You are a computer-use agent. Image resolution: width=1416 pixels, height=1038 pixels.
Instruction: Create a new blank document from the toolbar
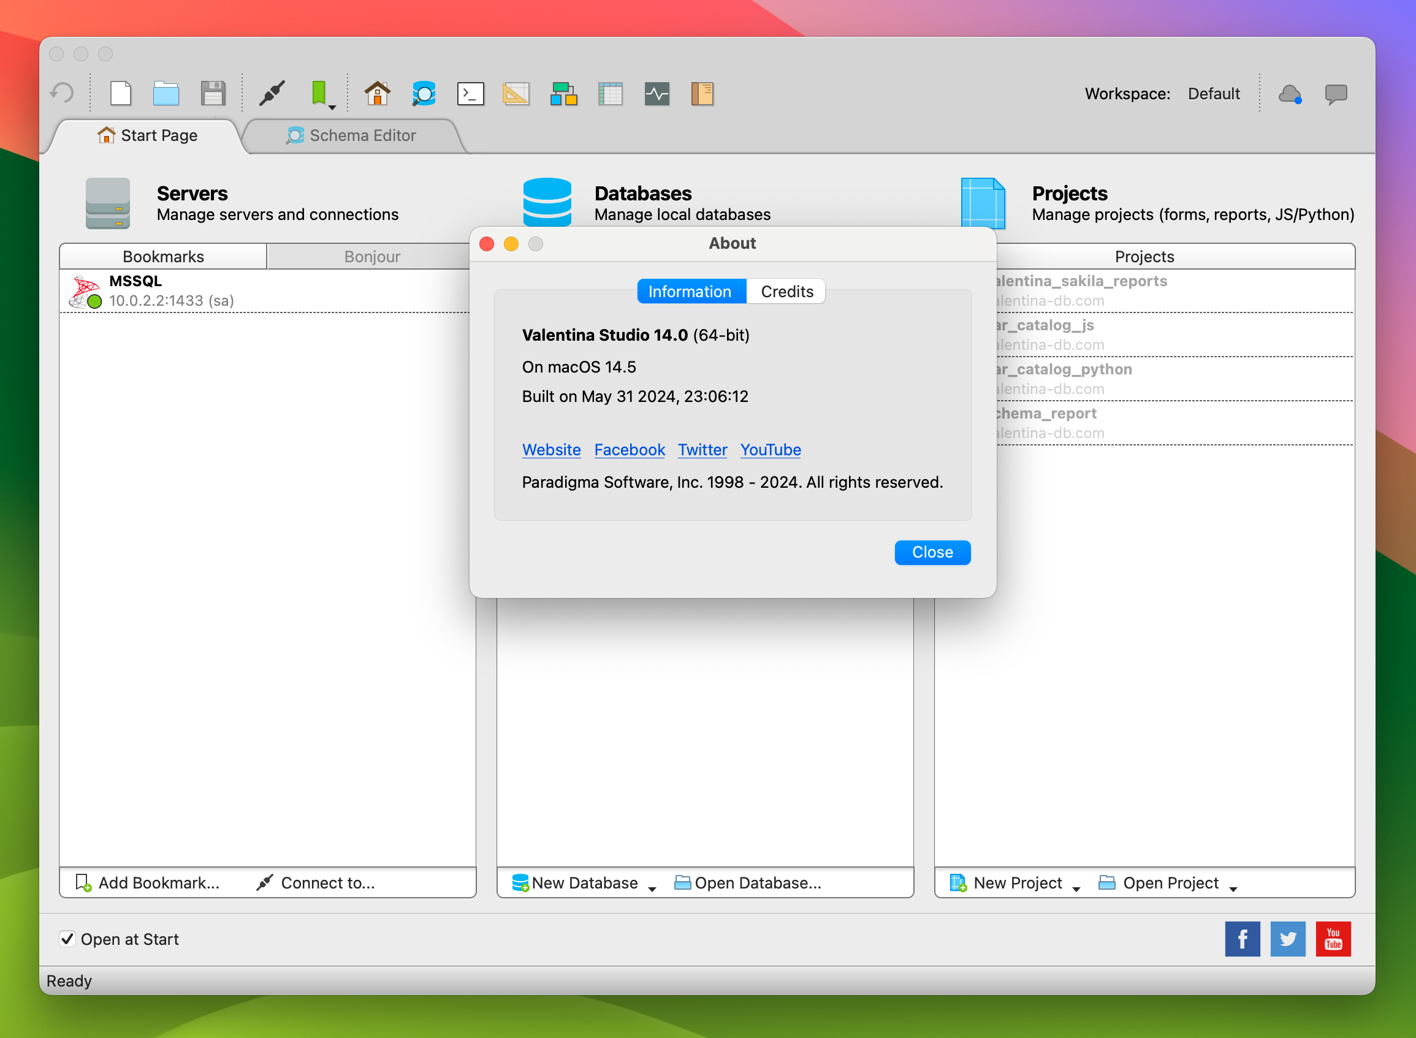[x=121, y=93]
